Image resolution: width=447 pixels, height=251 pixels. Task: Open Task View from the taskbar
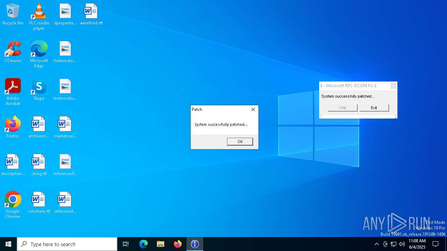click(126, 244)
